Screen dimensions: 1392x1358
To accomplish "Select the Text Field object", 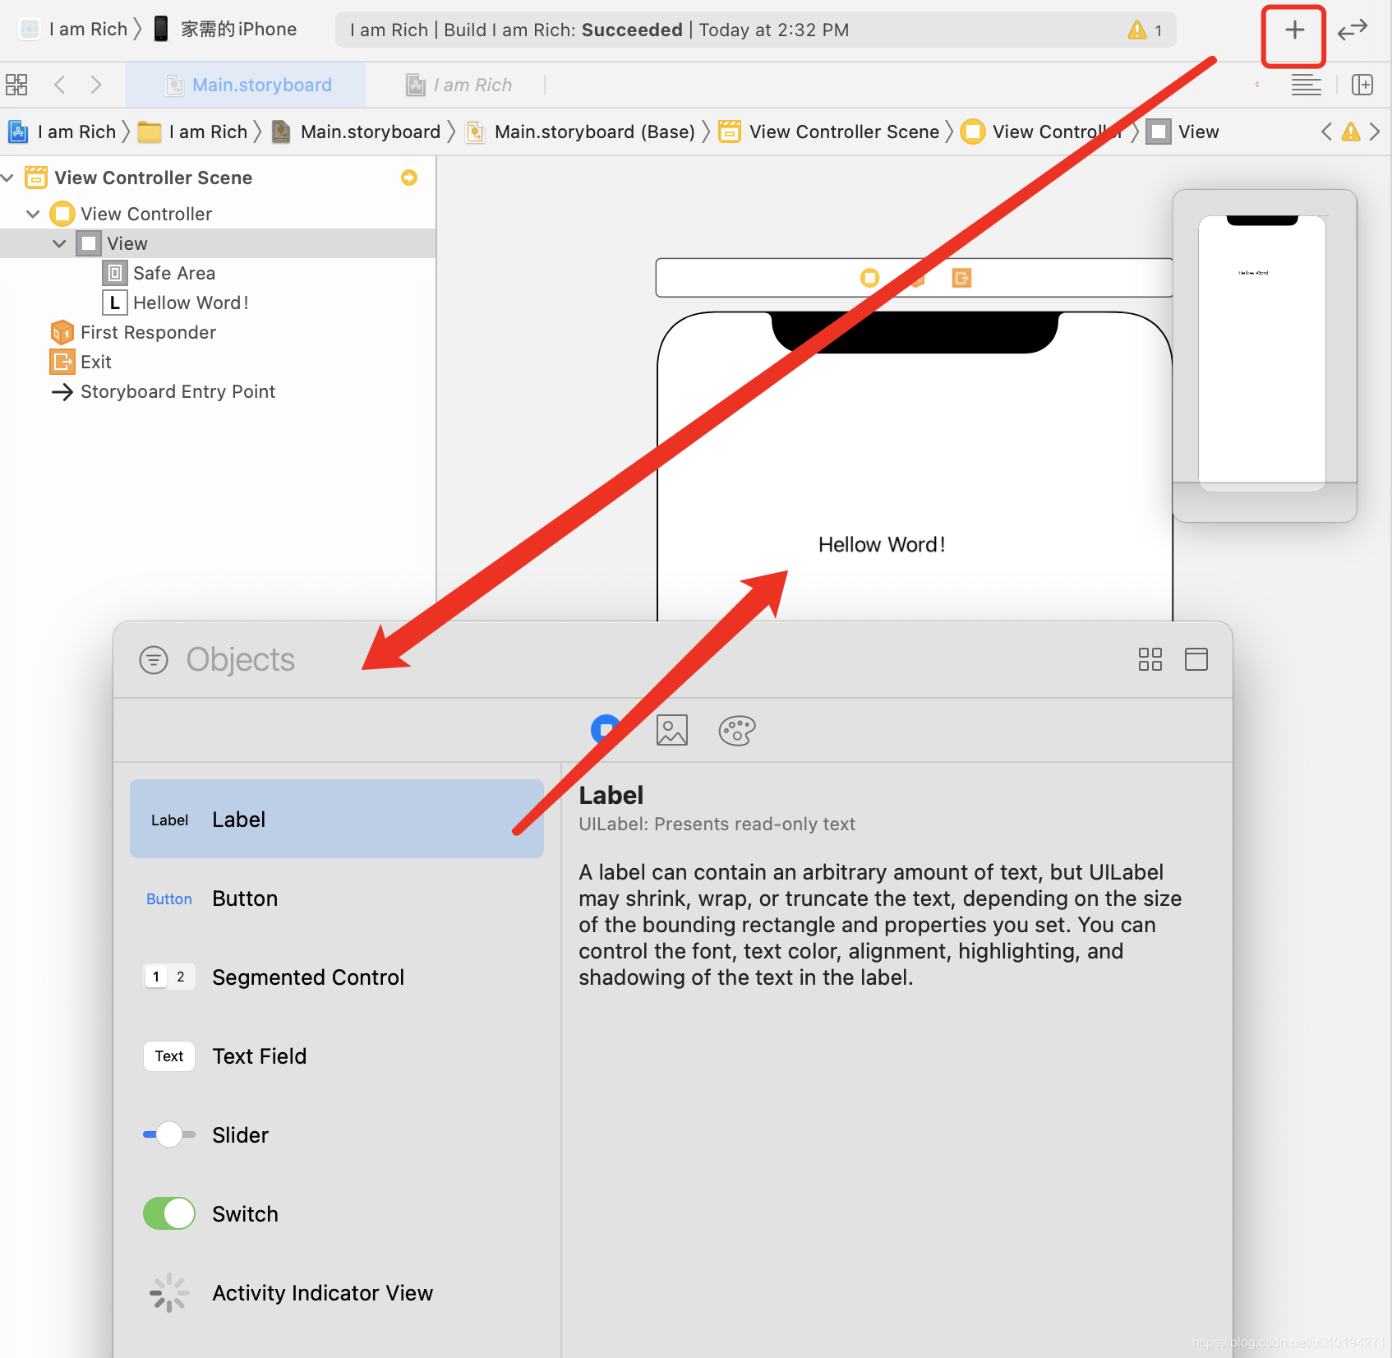I will tap(337, 1055).
